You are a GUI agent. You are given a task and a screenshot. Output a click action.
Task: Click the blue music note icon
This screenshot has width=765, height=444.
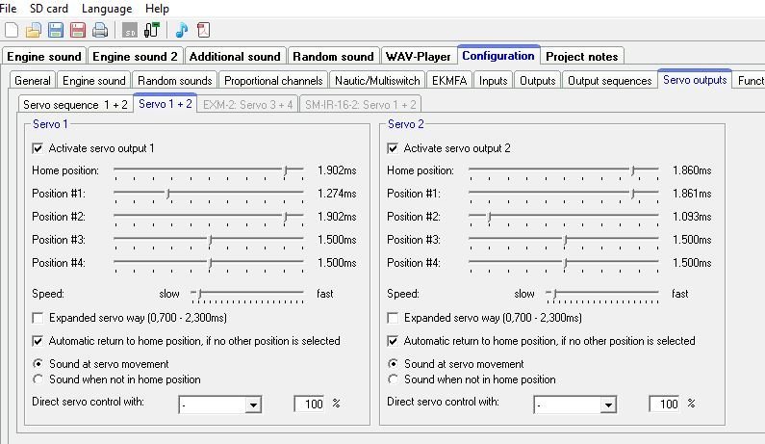pos(181,31)
